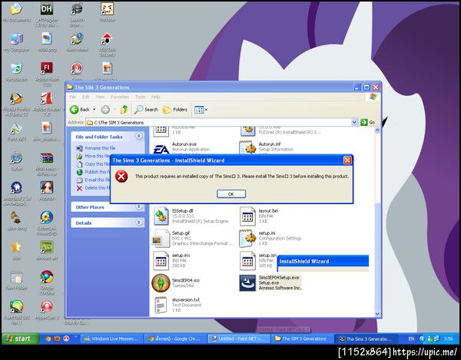Viewport: 461px width, 360px height.
Task: Select the Autorun.inf file
Action: [x=267, y=147]
